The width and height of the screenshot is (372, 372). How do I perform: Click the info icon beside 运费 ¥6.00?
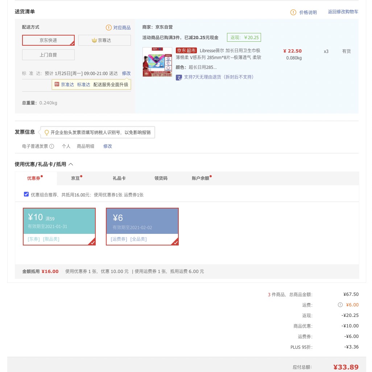click(x=340, y=305)
